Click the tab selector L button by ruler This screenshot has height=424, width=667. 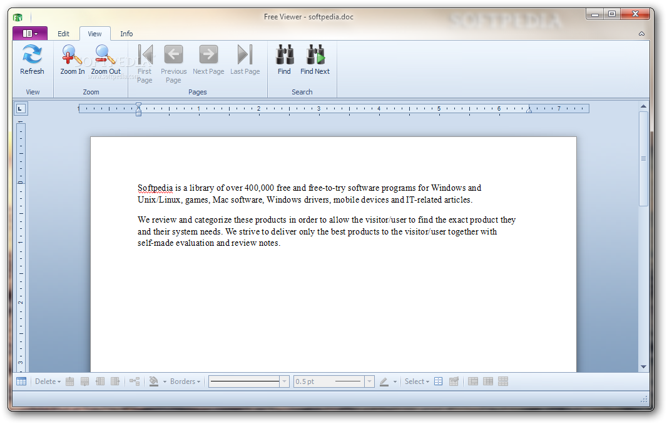coord(19,109)
